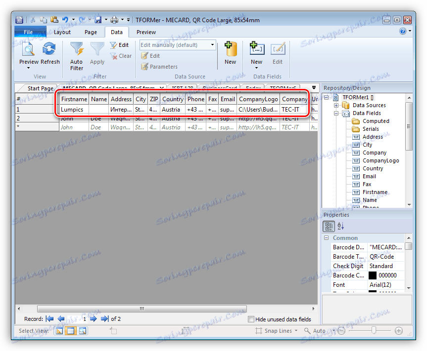Click the QR-Code barcode type value
Viewport: 427px width, 351px height.
pos(386,257)
